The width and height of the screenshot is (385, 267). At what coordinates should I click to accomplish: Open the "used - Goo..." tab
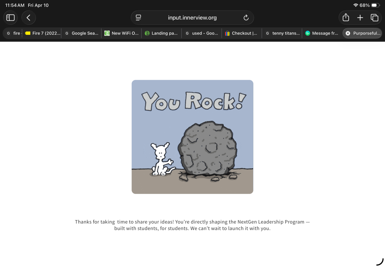pos(202,33)
